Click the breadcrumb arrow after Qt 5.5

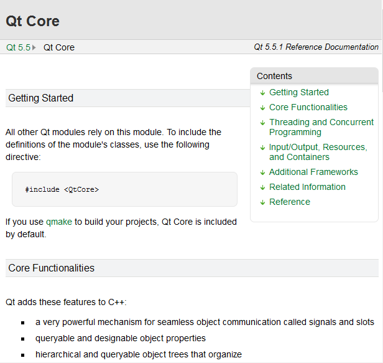(x=34, y=47)
